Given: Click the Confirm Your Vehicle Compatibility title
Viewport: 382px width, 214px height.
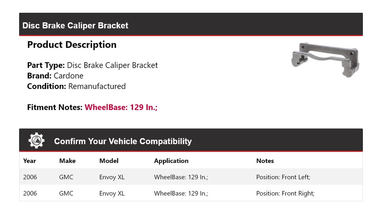Looking at the screenshot, I should (123, 141).
